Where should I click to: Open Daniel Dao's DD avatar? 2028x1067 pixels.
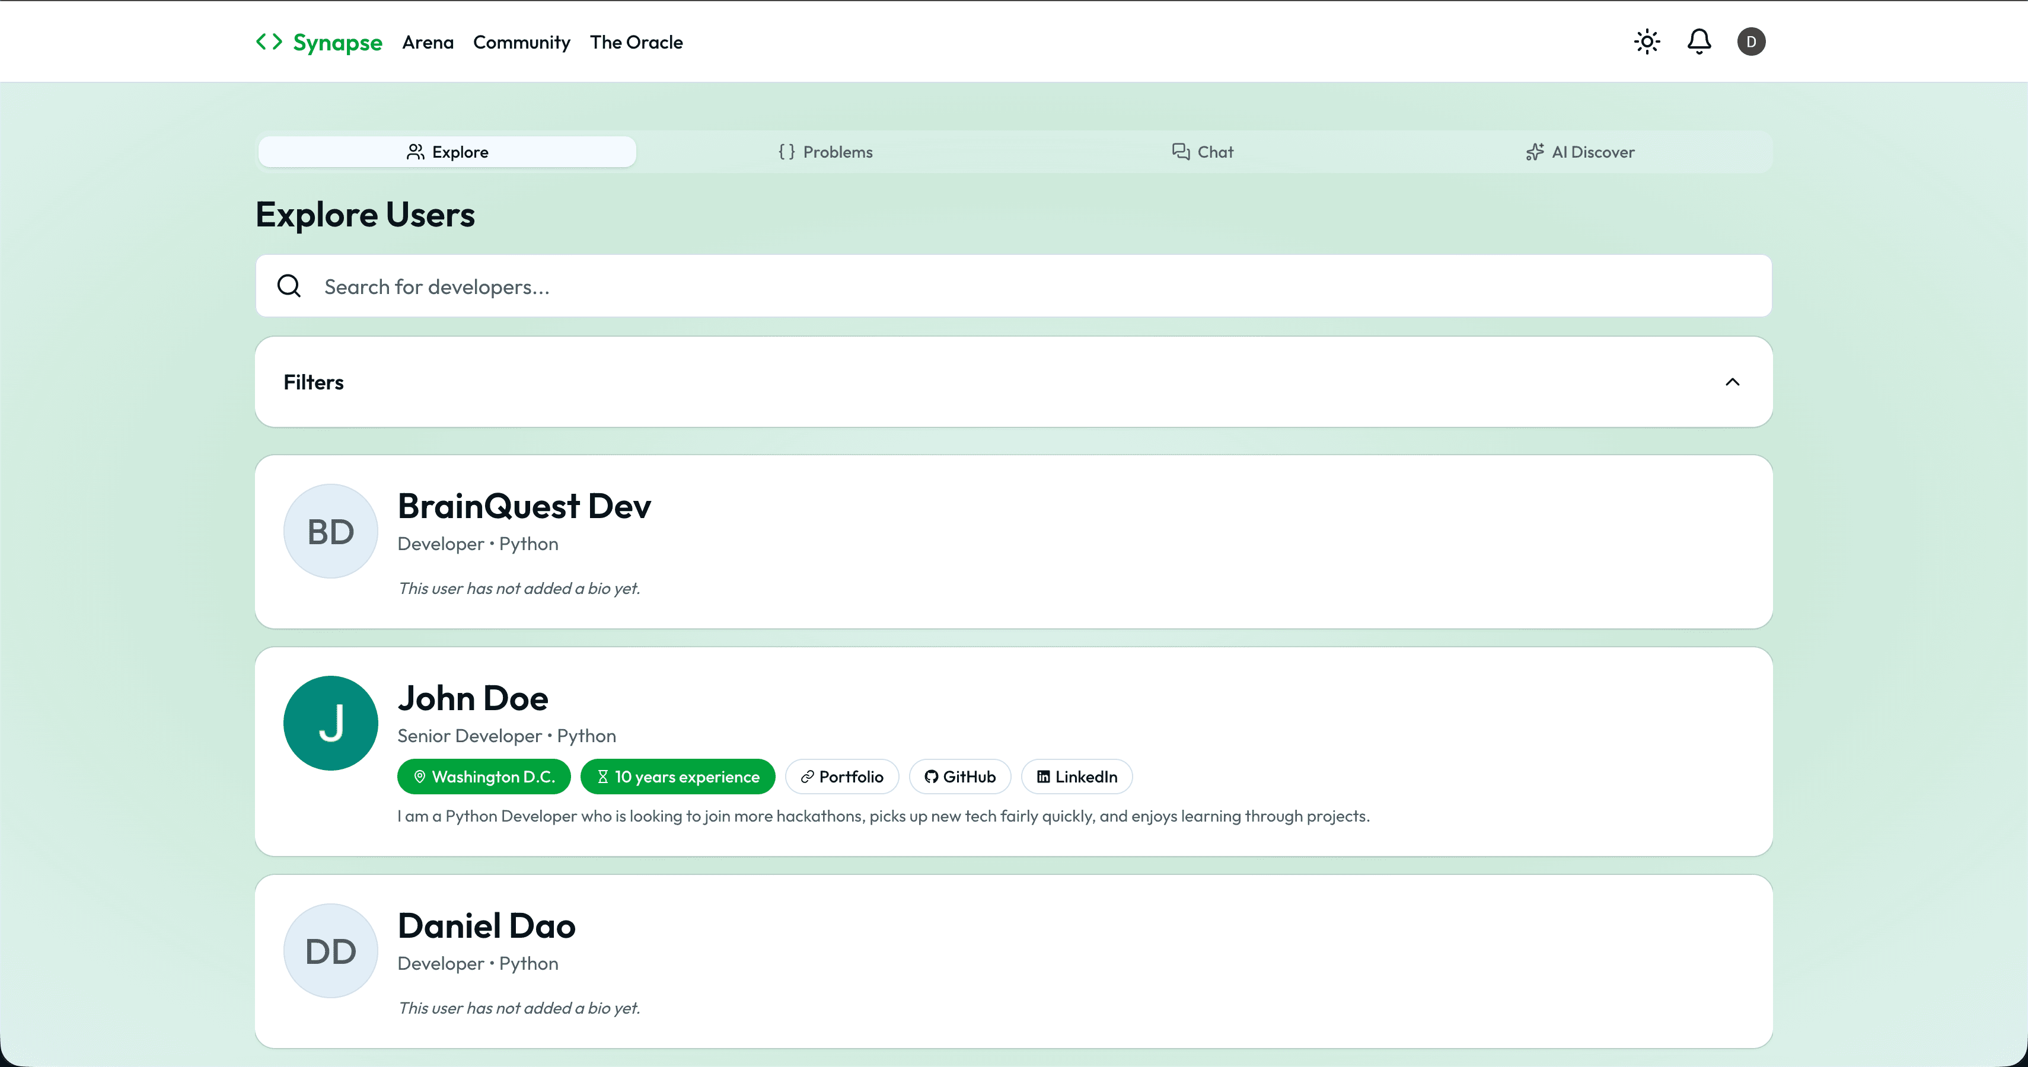pos(331,951)
